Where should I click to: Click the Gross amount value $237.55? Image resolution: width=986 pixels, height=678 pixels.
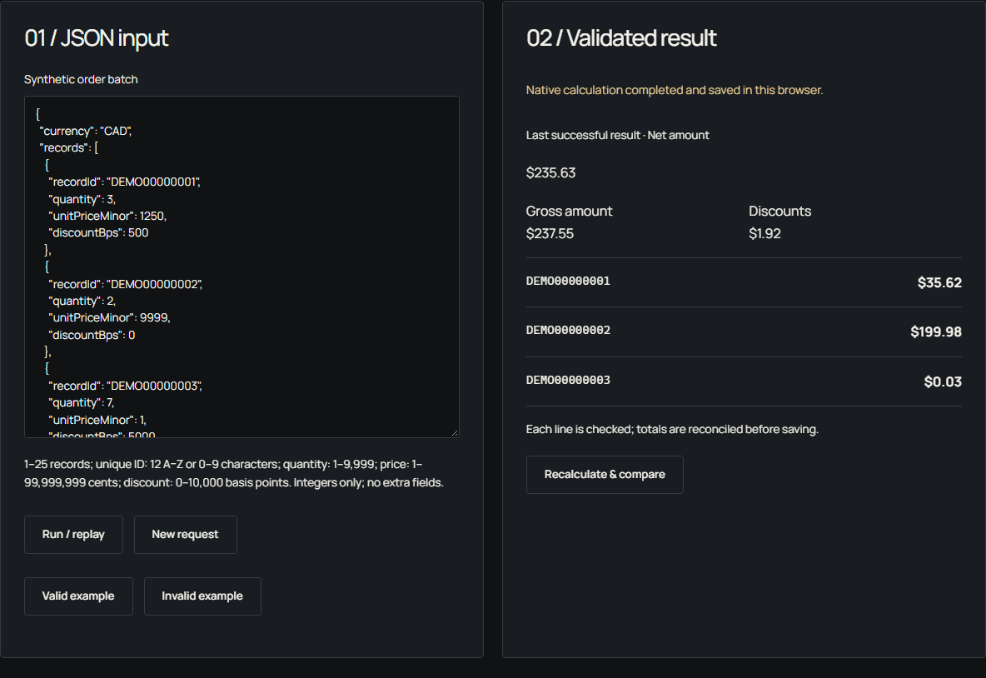[550, 234]
